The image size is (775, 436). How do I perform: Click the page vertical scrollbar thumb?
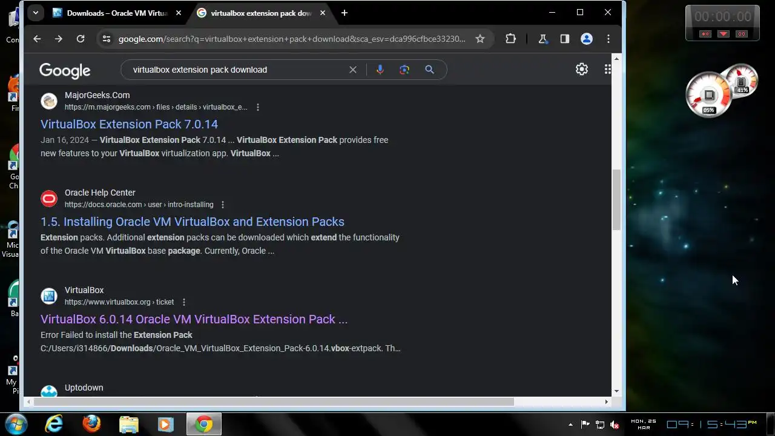[x=616, y=200]
